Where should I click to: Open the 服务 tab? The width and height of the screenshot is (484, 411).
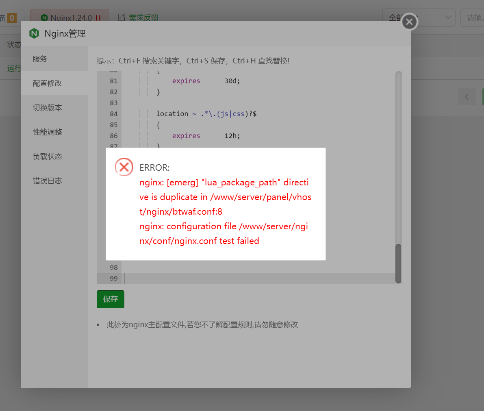54,59
